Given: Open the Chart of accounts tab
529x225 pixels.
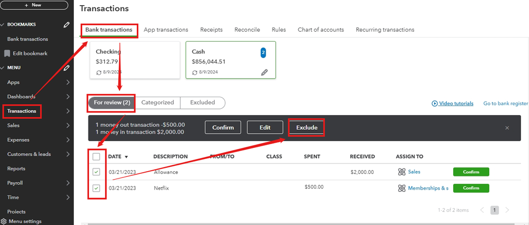Looking at the screenshot, I should pyautogui.click(x=321, y=30).
